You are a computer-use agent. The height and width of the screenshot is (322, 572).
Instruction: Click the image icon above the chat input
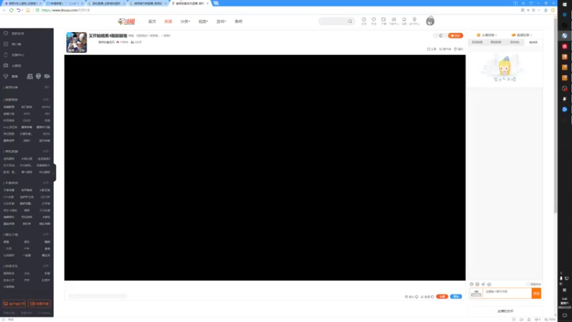477,284
